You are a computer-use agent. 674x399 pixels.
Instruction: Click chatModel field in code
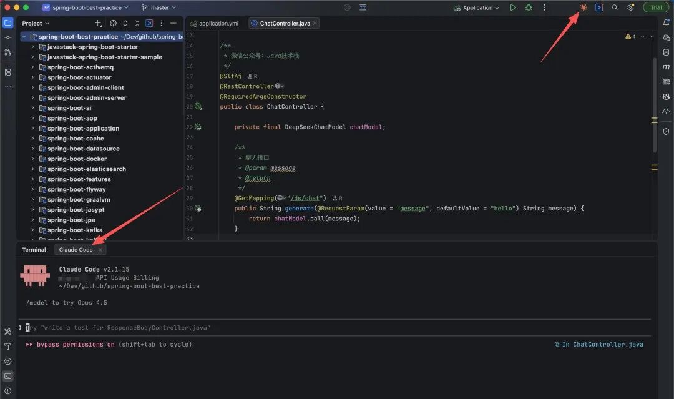tap(366, 127)
